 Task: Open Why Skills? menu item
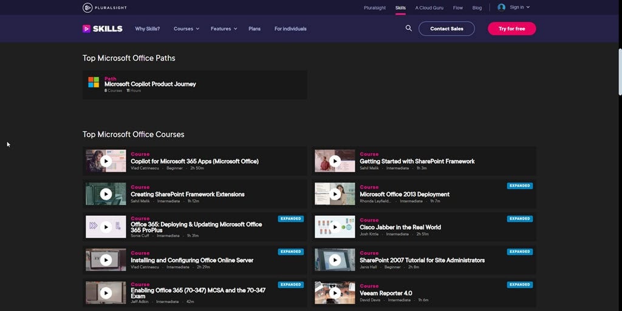point(147,29)
